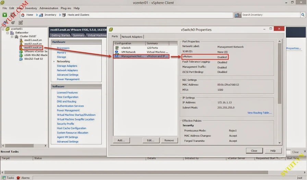Click the Inventory icon in the breadcrumb
This screenshot has height=180, width=307.
pyautogui.click(x=41, y=15)
